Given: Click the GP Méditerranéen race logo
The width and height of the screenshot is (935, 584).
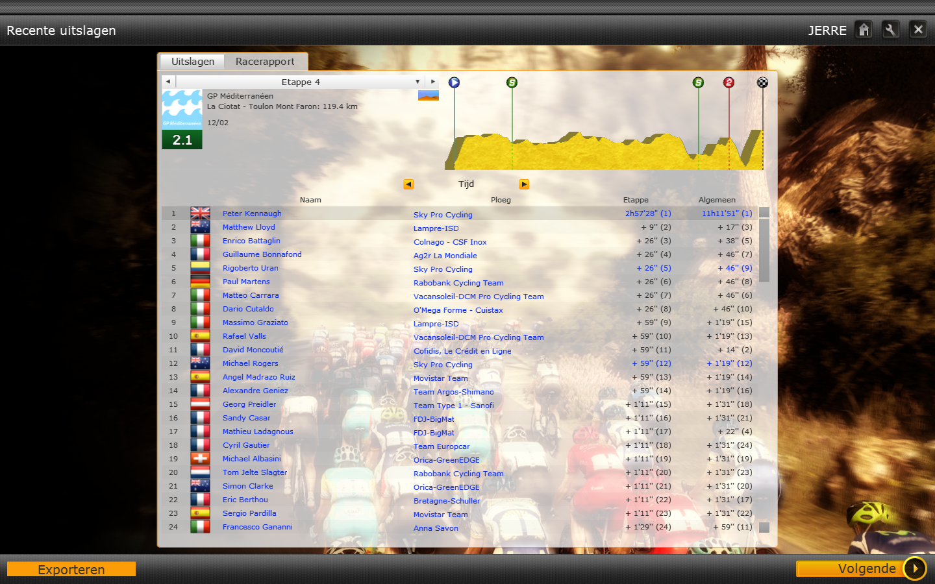Looking at the screenshot, I should tap(182, 110).
